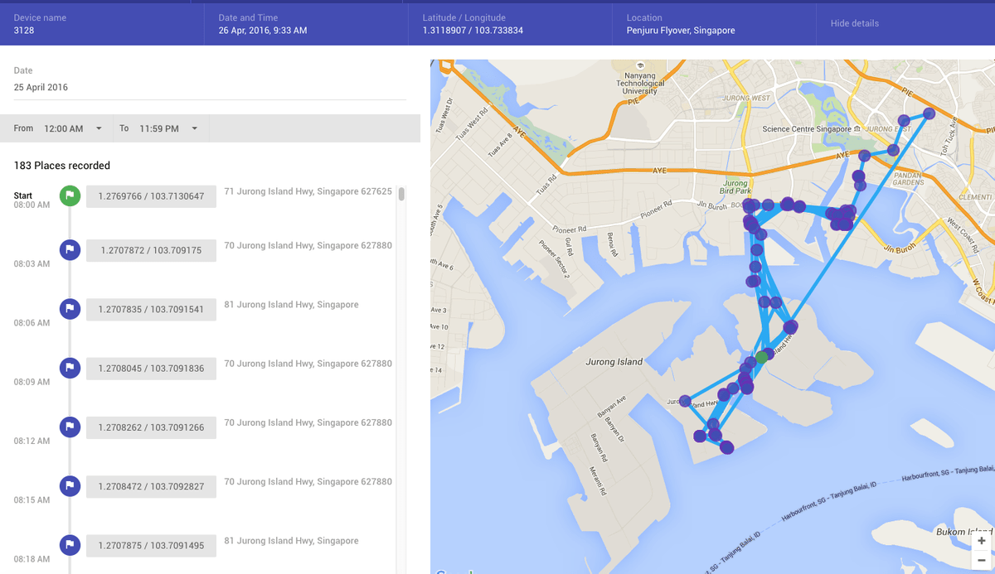Click the flag icon for the 08:09 AM entry
The width and height of the screenshot is (995, 574).
tap(70, 368)
